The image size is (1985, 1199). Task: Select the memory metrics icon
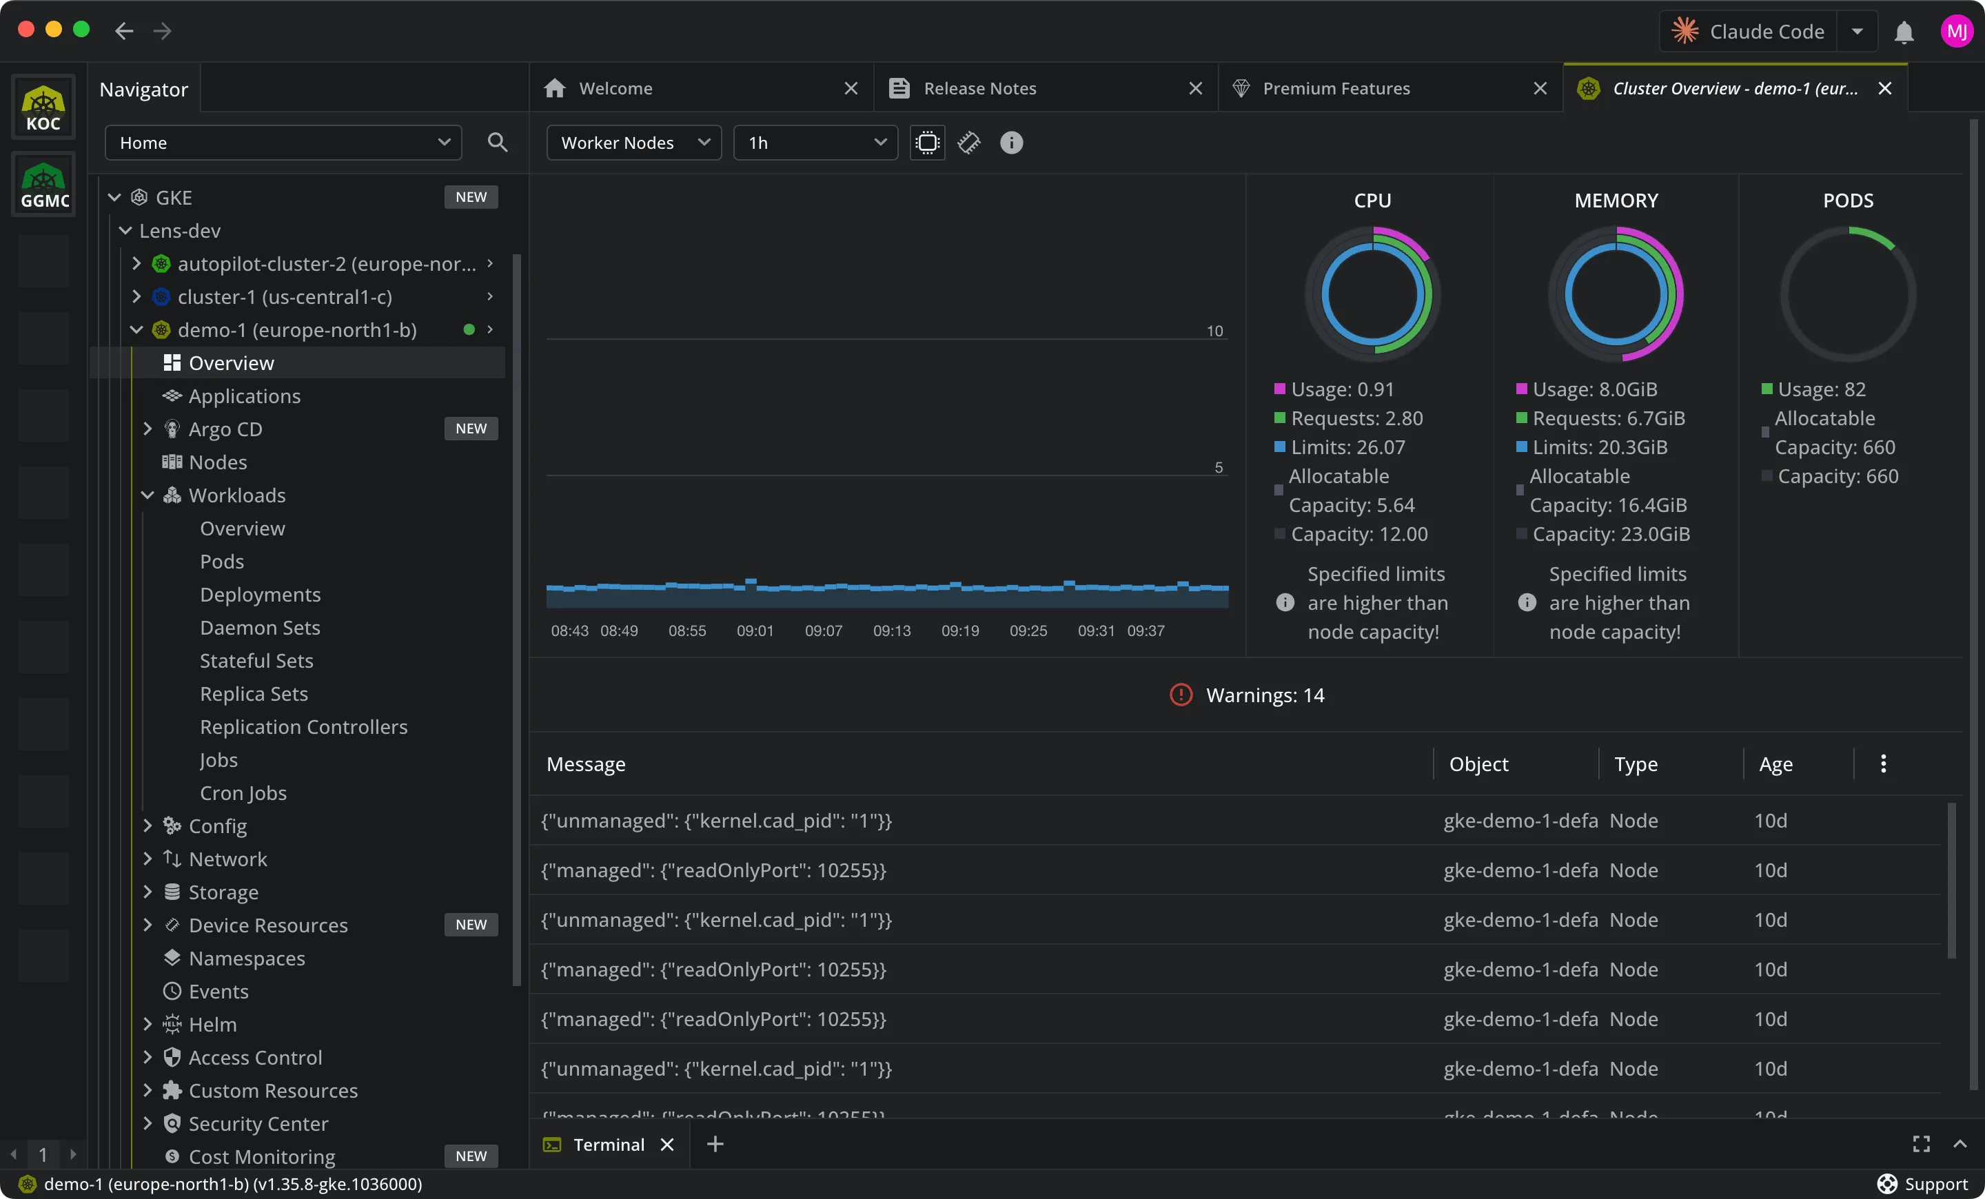click(x=968, y=143)
